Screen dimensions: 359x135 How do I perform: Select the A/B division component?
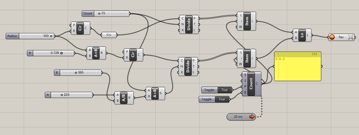124,98
